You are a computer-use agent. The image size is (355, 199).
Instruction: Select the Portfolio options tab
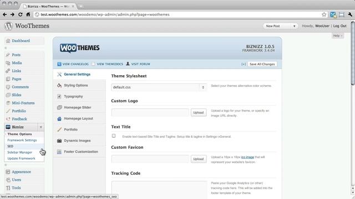pos(79,129)
